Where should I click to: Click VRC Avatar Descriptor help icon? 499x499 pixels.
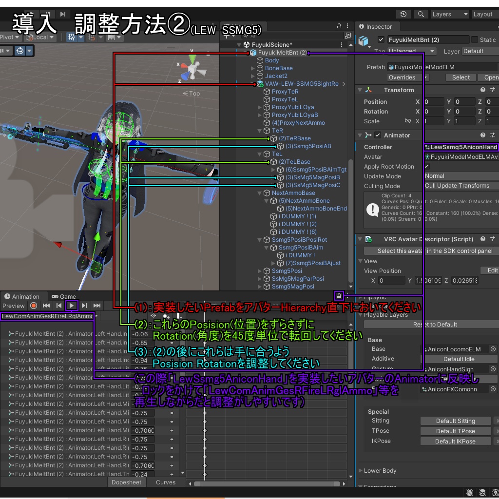point(483,239)
